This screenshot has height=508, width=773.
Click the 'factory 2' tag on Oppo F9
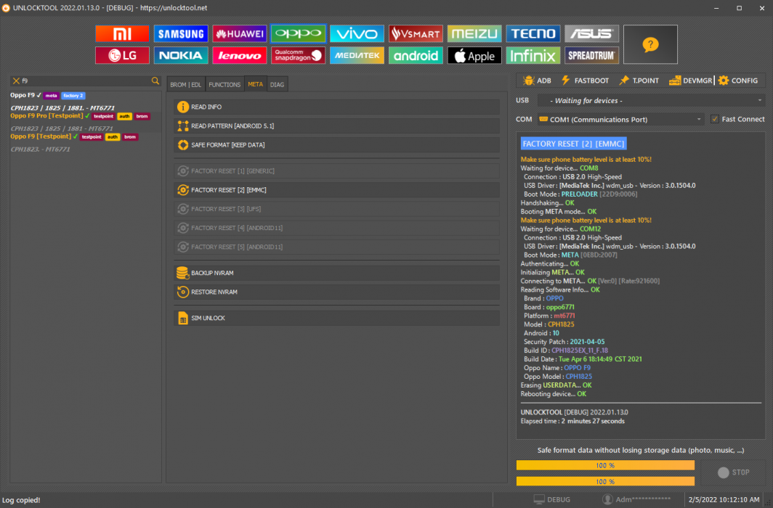click(73, 96)
